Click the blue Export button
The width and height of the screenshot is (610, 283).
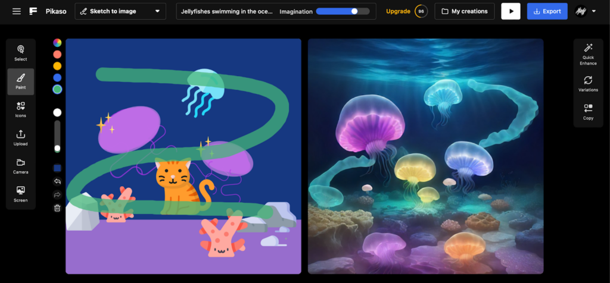(x=547, y=11)
